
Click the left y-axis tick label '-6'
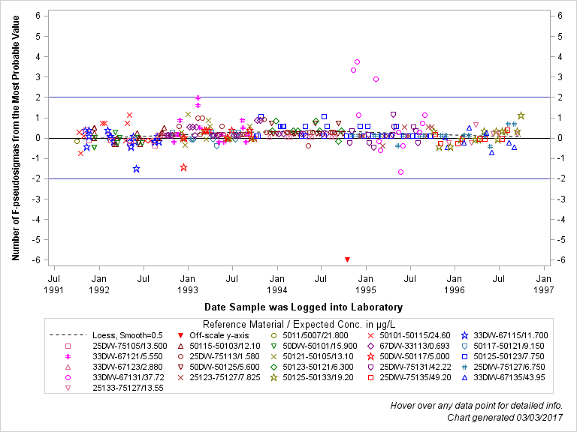[x=36, y=260]
